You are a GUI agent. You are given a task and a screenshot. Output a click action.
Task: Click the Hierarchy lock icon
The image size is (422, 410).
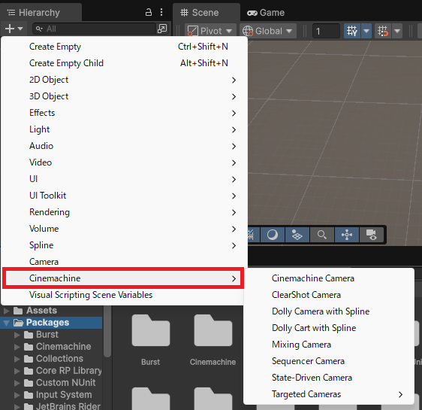(149, 12)
